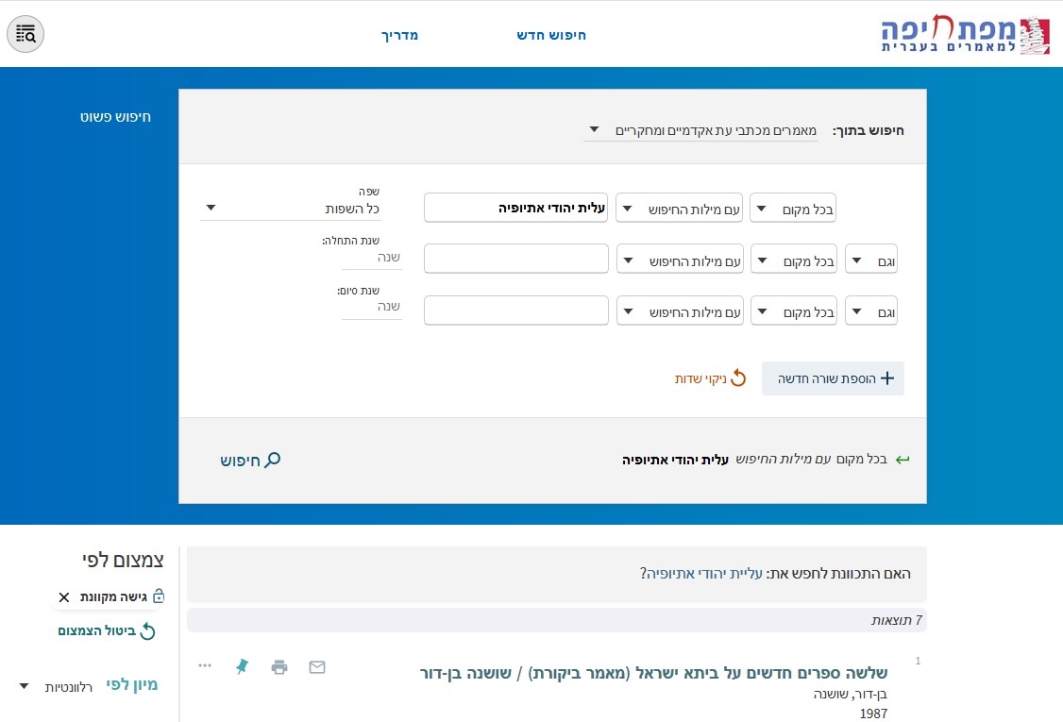Open second row וגם operator dropdown

(870, 261)
